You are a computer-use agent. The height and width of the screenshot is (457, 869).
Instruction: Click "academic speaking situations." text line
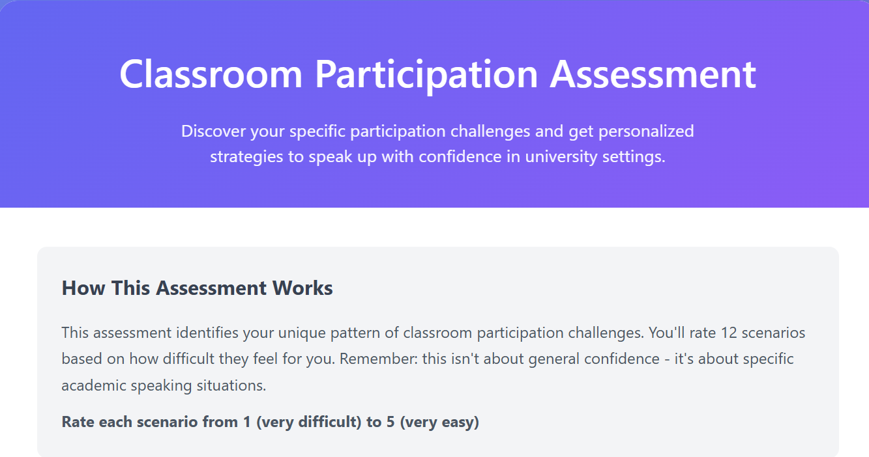point(164,385)
